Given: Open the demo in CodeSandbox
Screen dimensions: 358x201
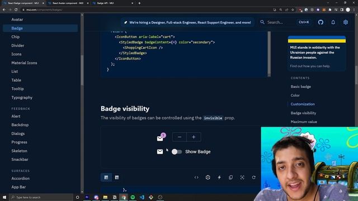Looking at the screenshot, I should [x=208, y=178].
